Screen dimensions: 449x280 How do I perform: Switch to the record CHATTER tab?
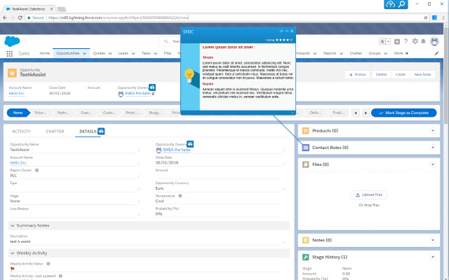[x=55, y=132]
